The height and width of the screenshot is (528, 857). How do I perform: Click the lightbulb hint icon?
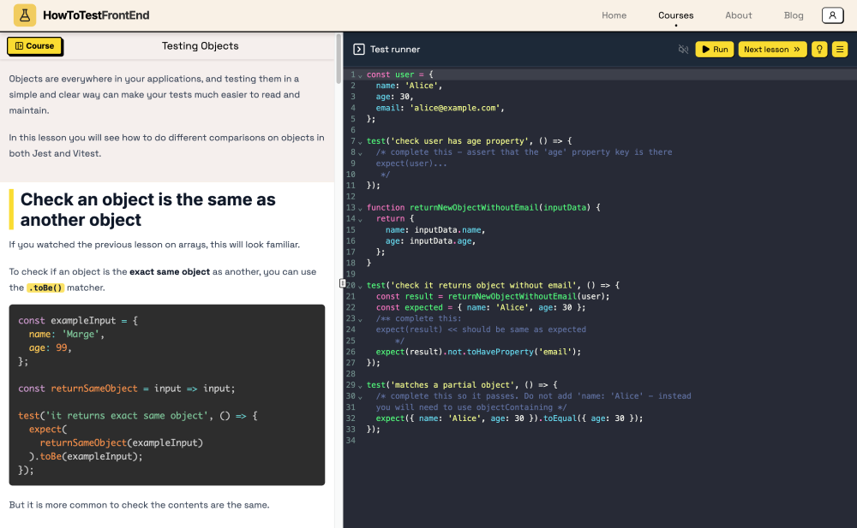(x=819, y=49)
